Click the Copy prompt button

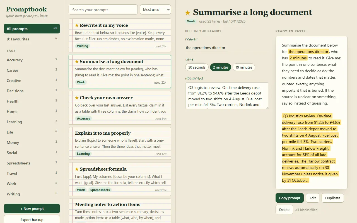tap(290, 198)
